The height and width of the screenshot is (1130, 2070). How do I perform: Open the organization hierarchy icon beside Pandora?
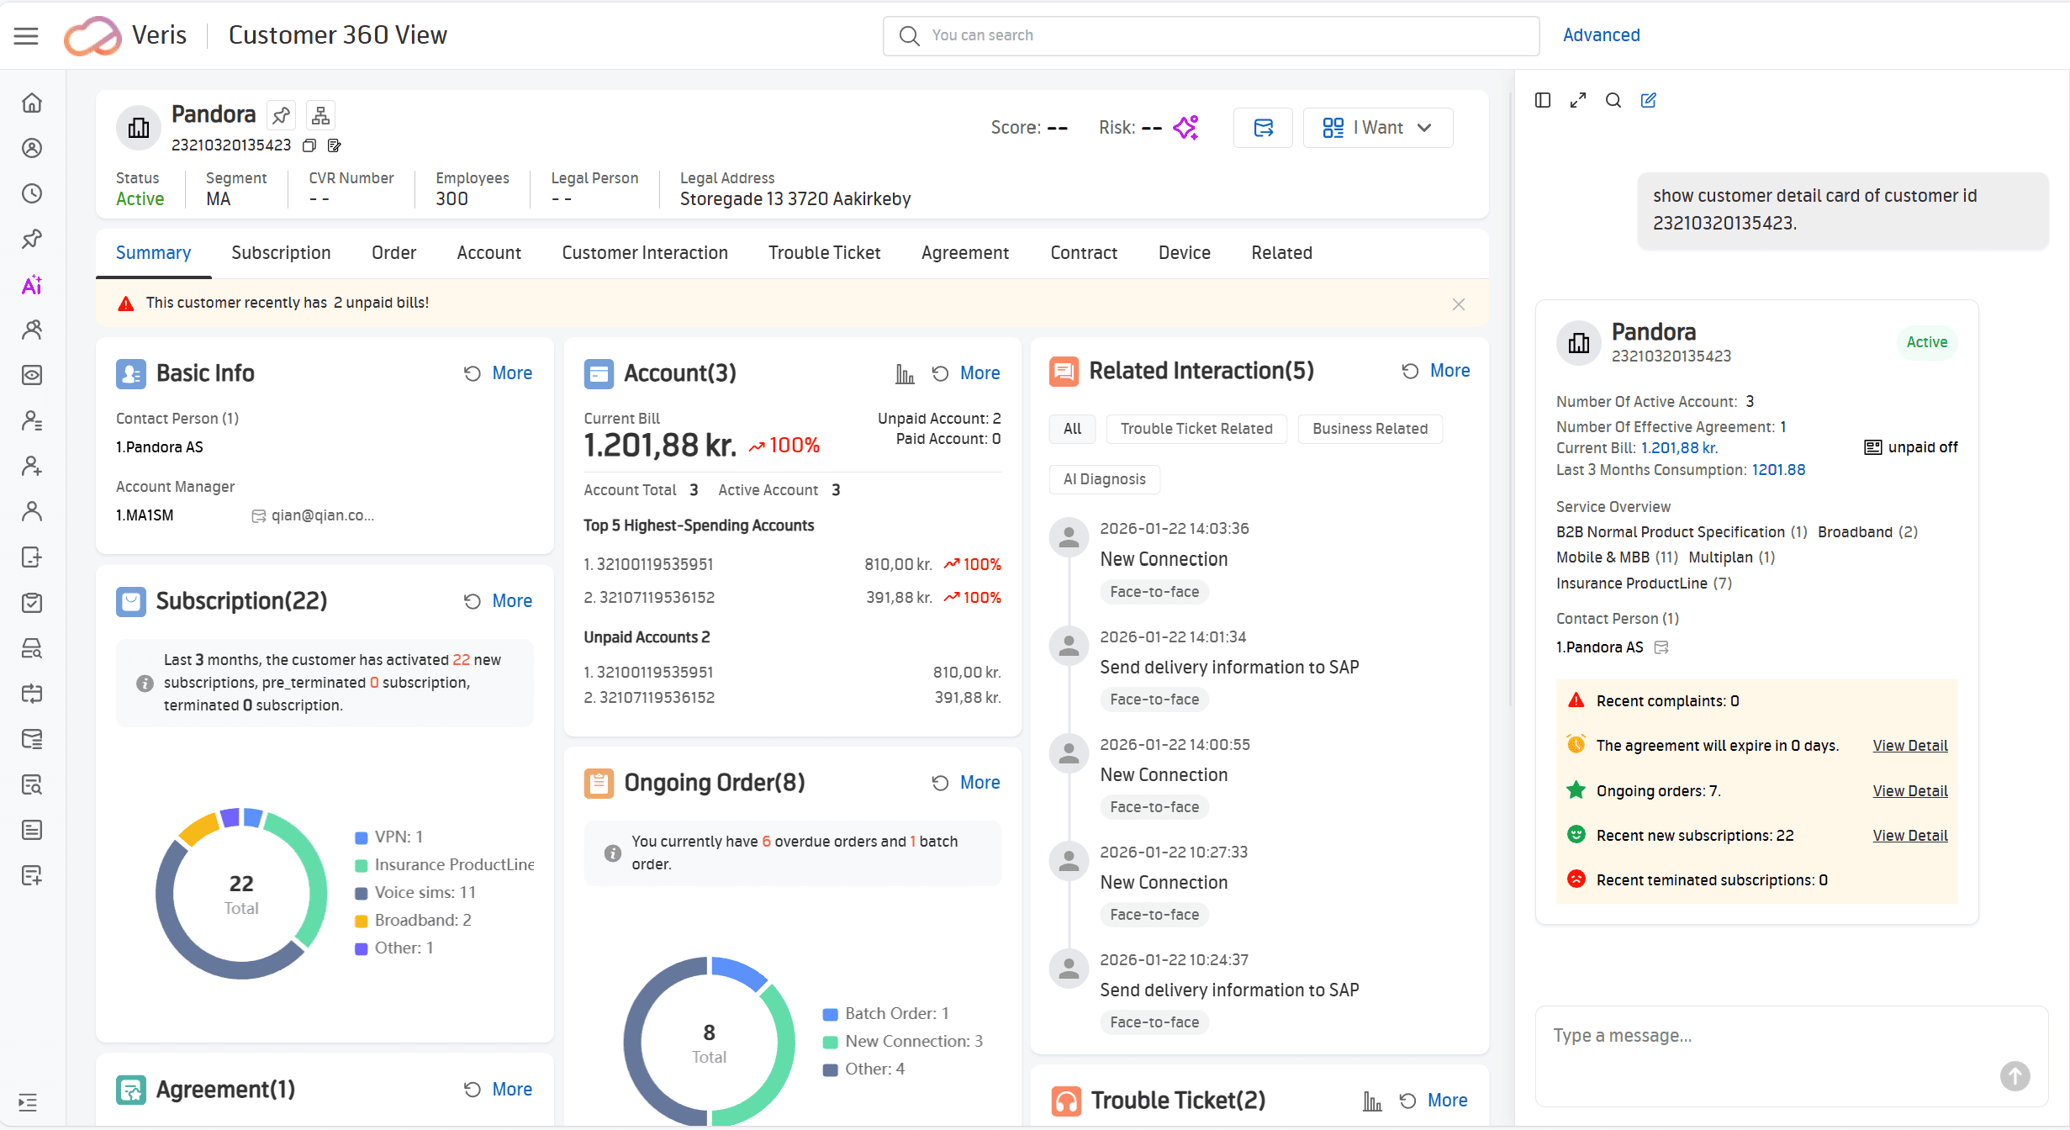[320, 115]
